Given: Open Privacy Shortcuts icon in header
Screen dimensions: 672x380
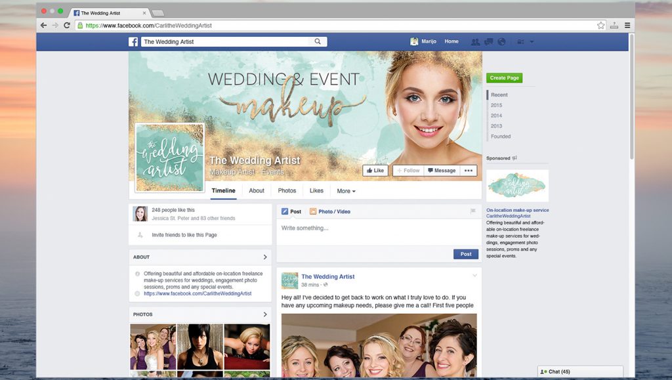Looking at the screenshot, I should [x=520, y=41].
